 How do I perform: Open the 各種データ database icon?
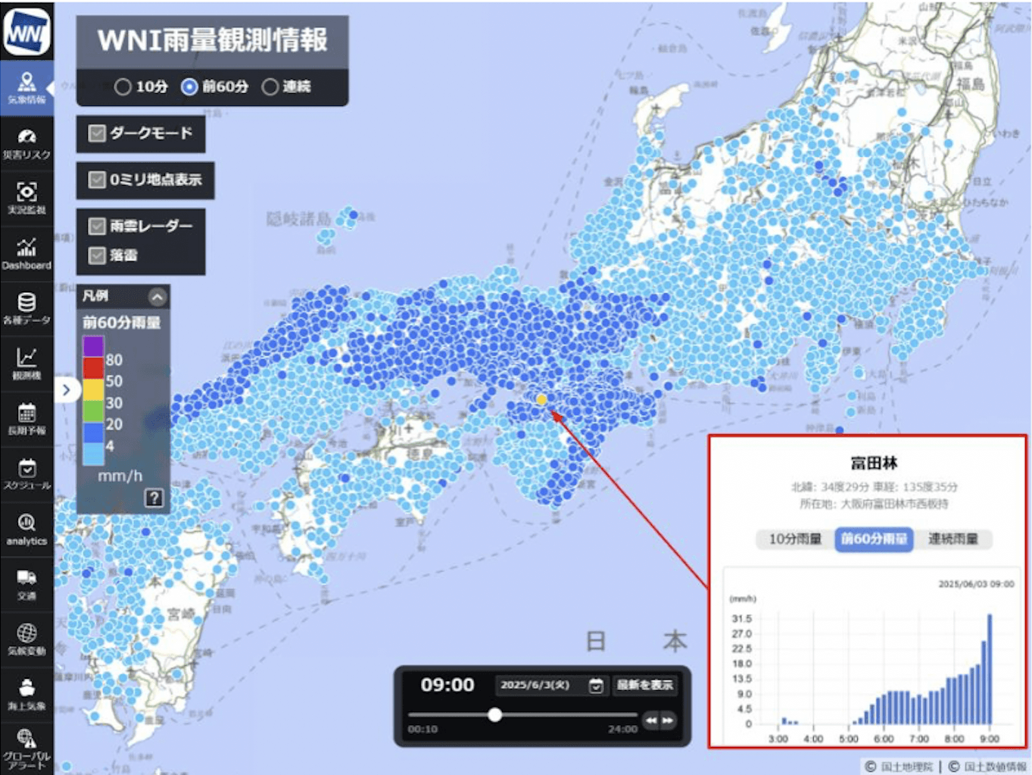(27, 308)
